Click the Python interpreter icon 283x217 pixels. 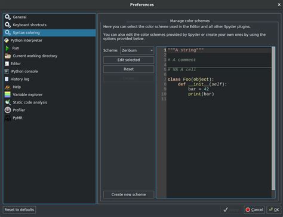[7, 41]
